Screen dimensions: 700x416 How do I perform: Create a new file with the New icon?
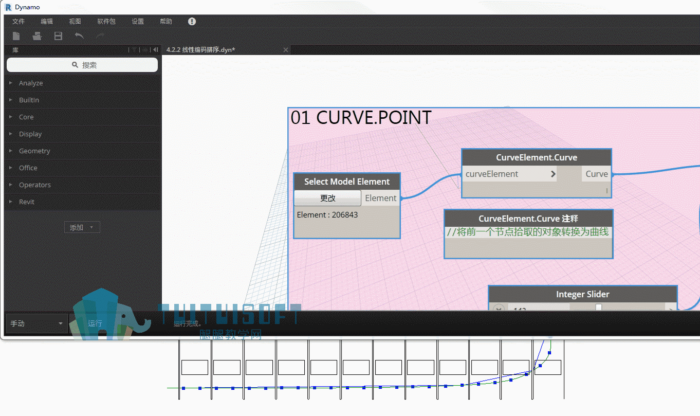point(16,36)
